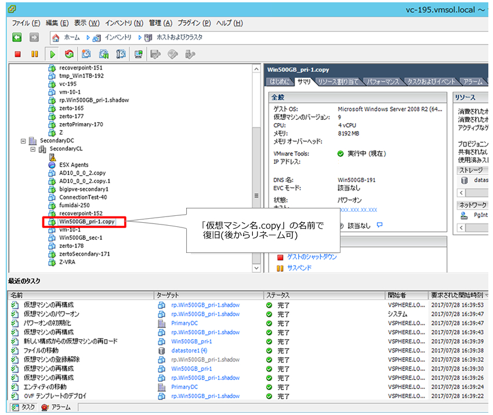Click the Take Snapshot toolbar icon
493x415 pixels.
click(86, 54)
